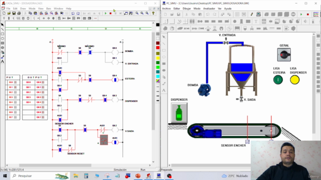Start simulation with CADe_SIMU green play button
This screenshot has width=321, height=180.
point(105,13)
